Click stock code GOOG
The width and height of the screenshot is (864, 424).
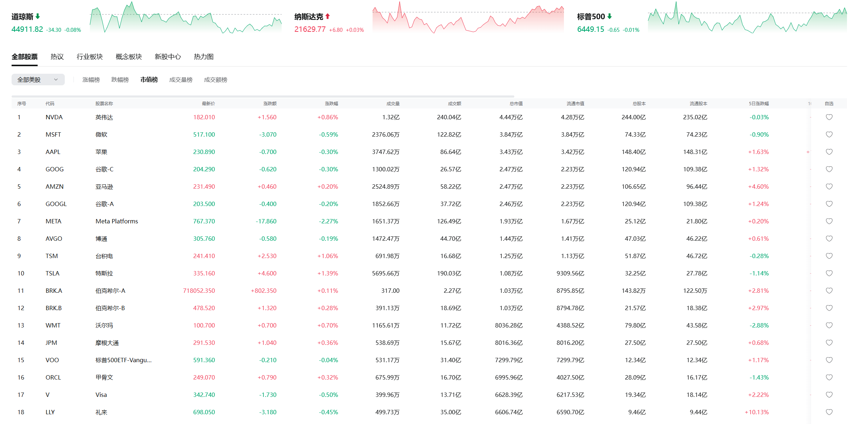pyautogui.click(x=55, y=169)
